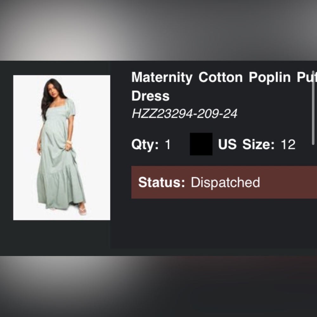Open the maternity dress product thumbnail
Viewport: 317px width, 317px height.
click(62, 148)
